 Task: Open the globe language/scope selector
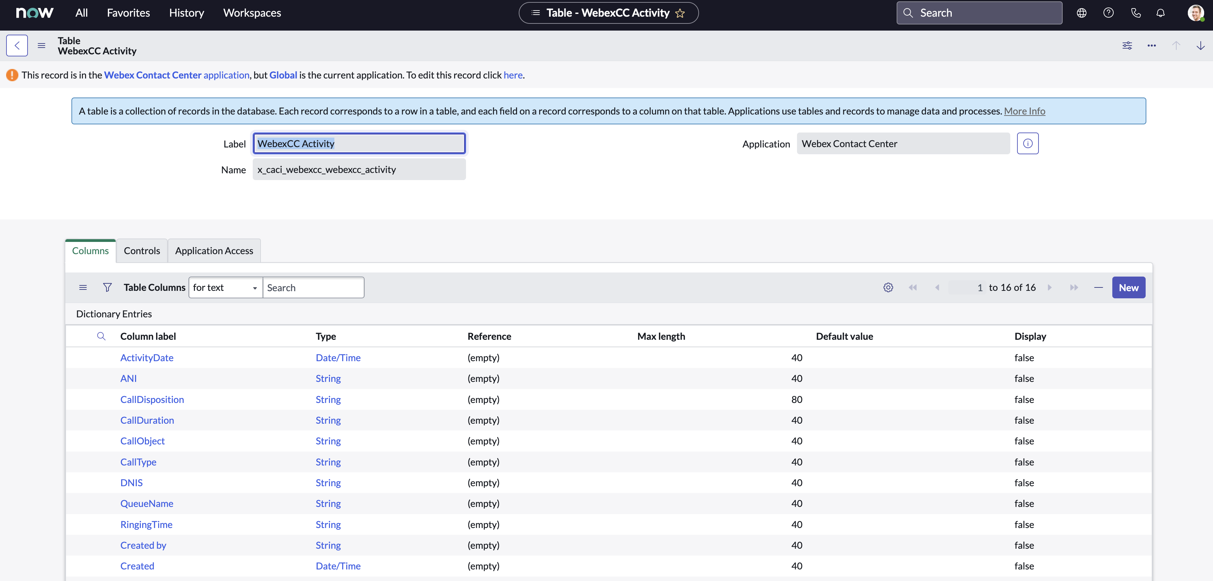pos(1082,13)
